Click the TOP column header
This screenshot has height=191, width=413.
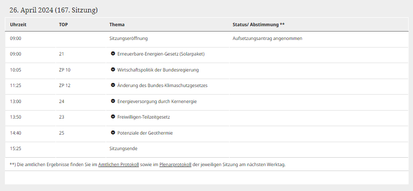click(x=64, y=24)
